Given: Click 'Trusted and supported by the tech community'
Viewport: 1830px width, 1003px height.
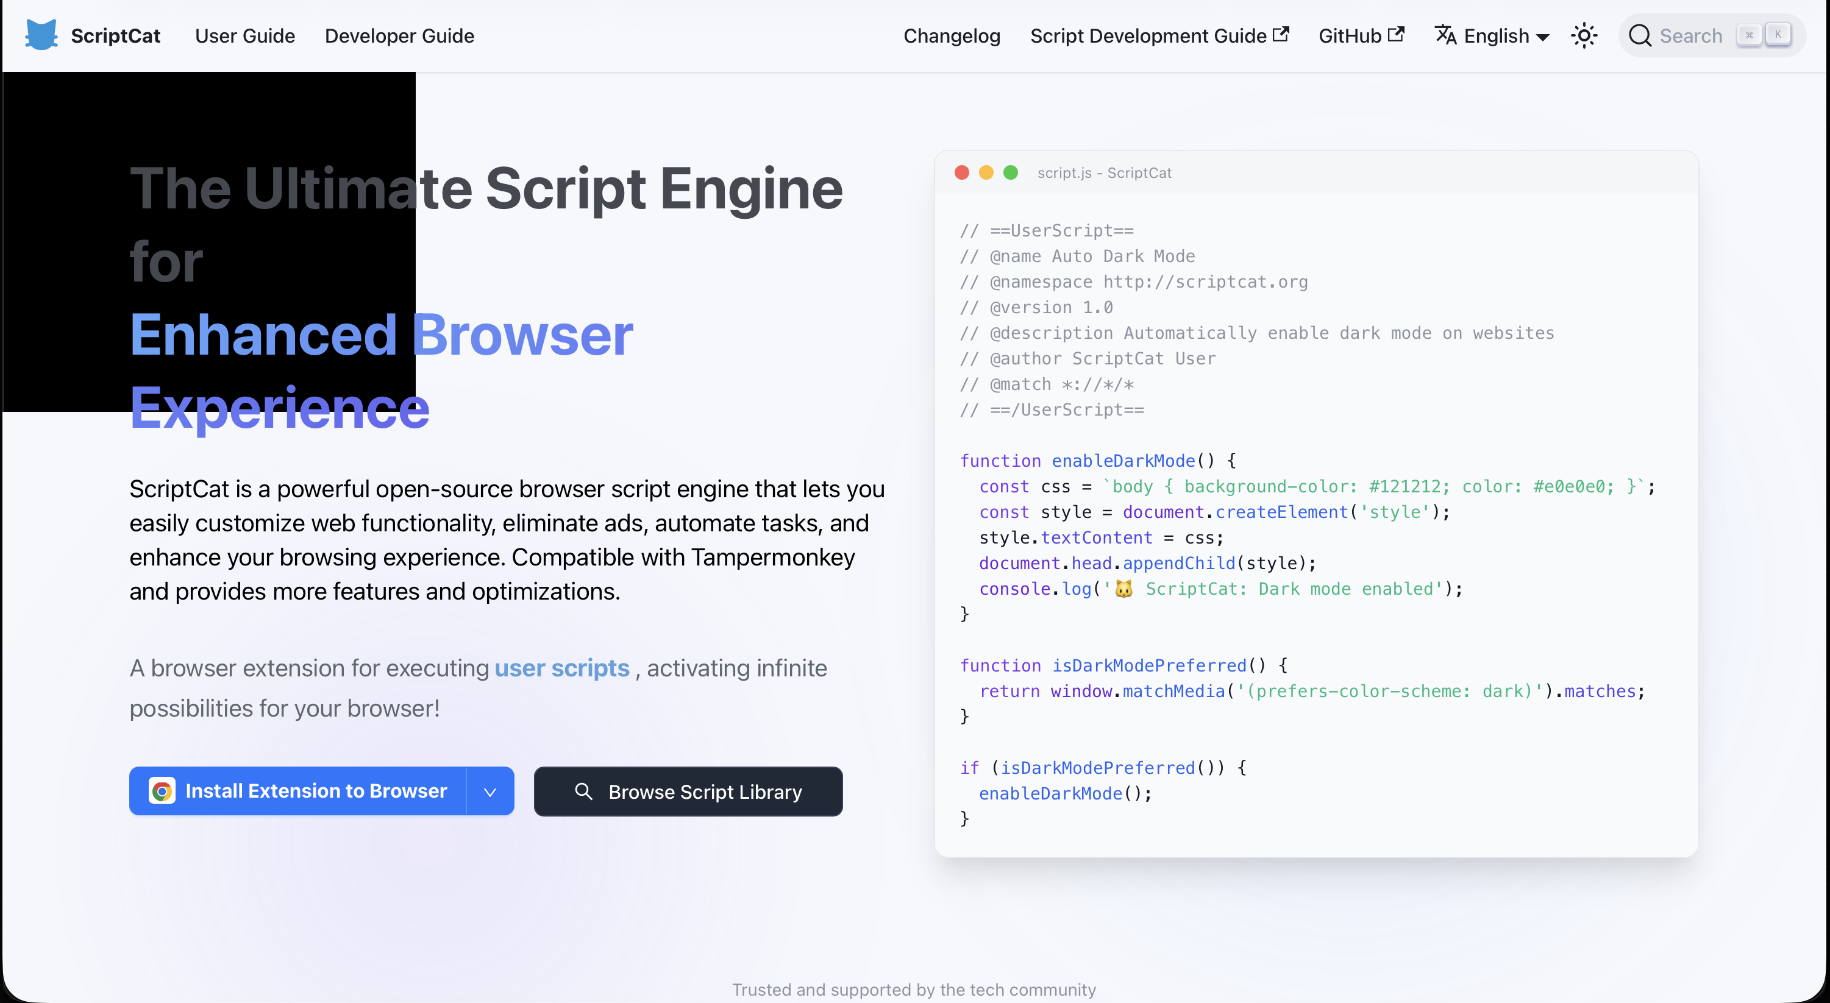Looking at the screenshot, I should [x=914, y=990].
